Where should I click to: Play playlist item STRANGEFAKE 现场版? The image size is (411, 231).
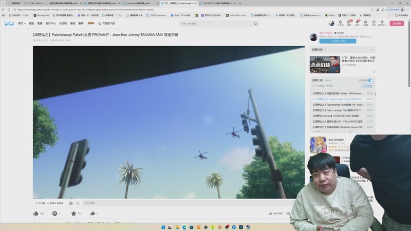click(342, 116)
